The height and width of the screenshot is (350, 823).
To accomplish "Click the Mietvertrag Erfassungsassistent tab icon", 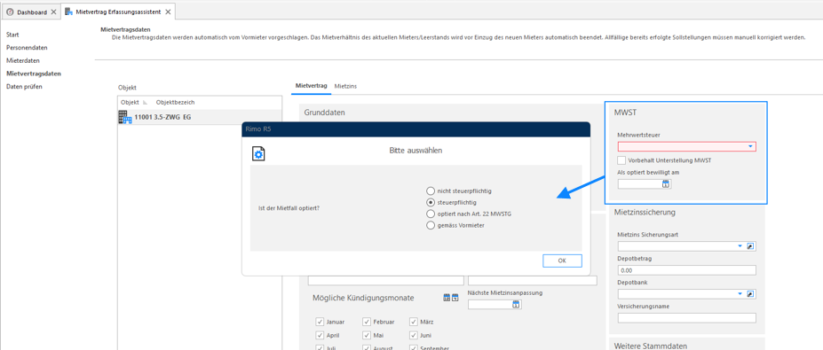I will pyautogui.click(x=68, y=12).
